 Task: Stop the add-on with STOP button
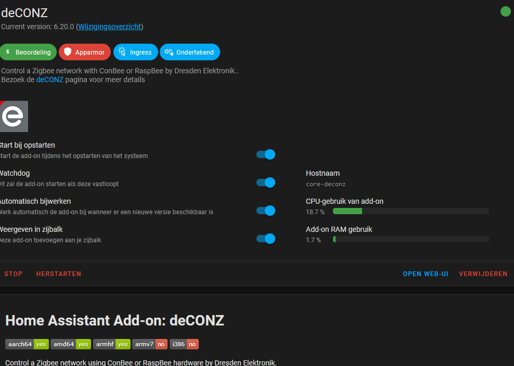14,274
